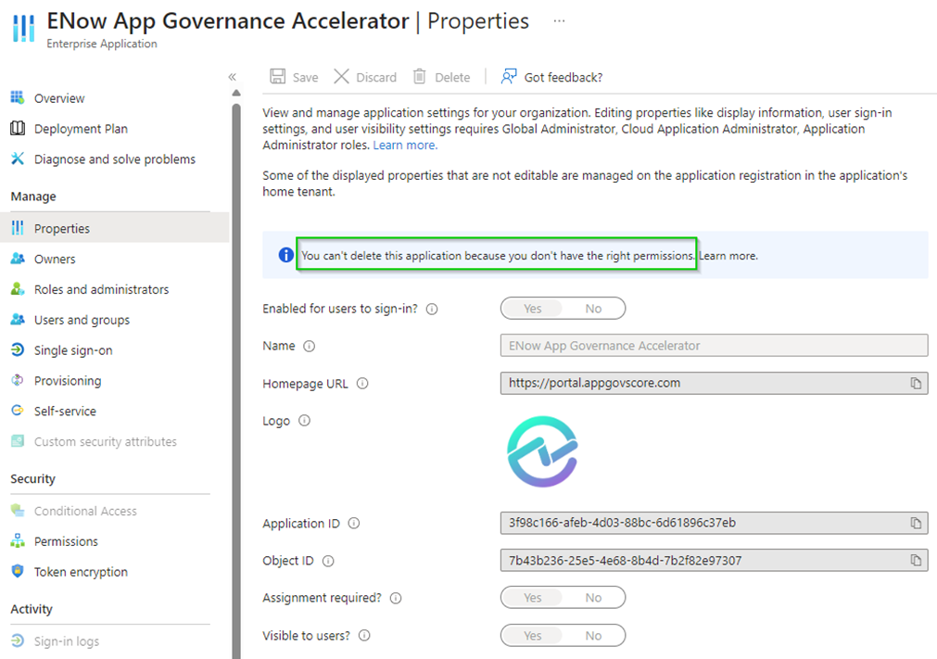The image size is (937, 659).
Task: Copy the Application ID using the copy icon
Action: coord(916,523)
